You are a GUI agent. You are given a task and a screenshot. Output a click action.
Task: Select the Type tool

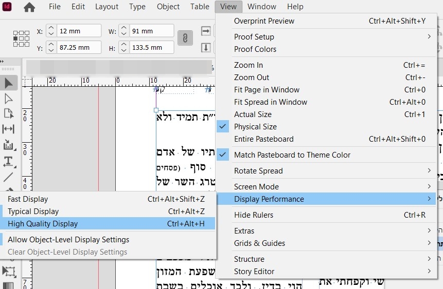(x=8, y=162)
